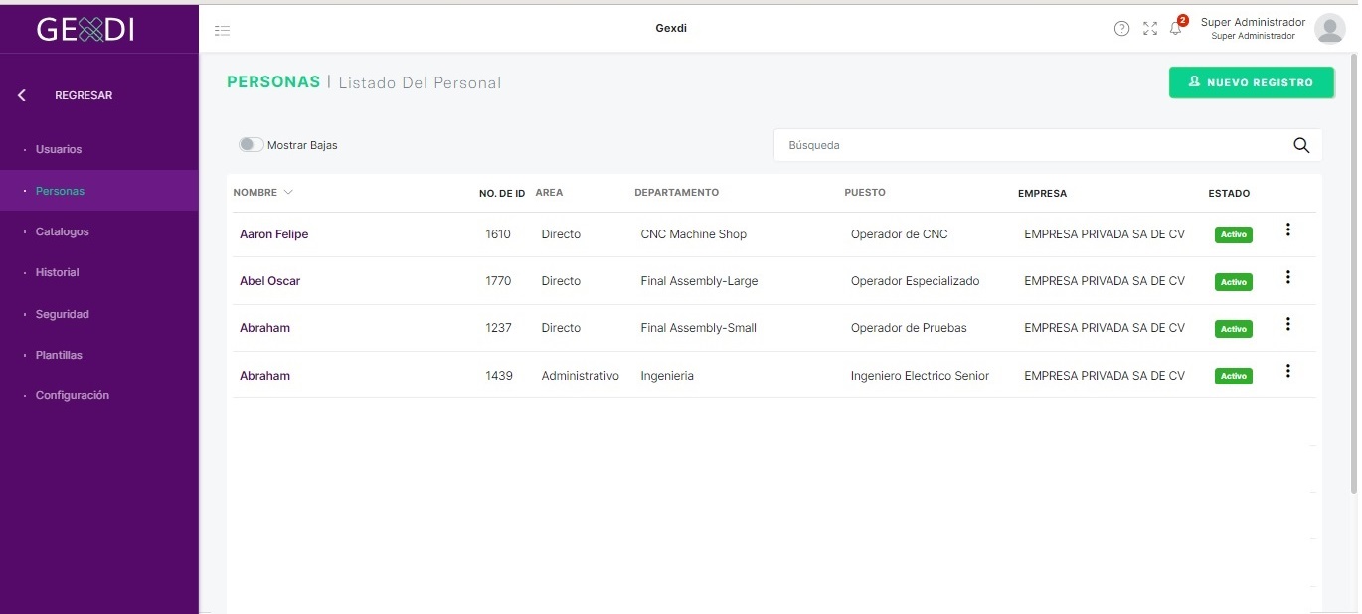This screenshot has height=614, width=1362.
Task: Enter fullscreen via expand icon
Action: point(1150,29)
